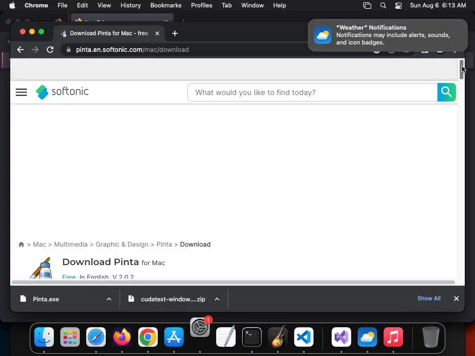
Task: Click the date and time in menu bar
Action: click(438, 6)
